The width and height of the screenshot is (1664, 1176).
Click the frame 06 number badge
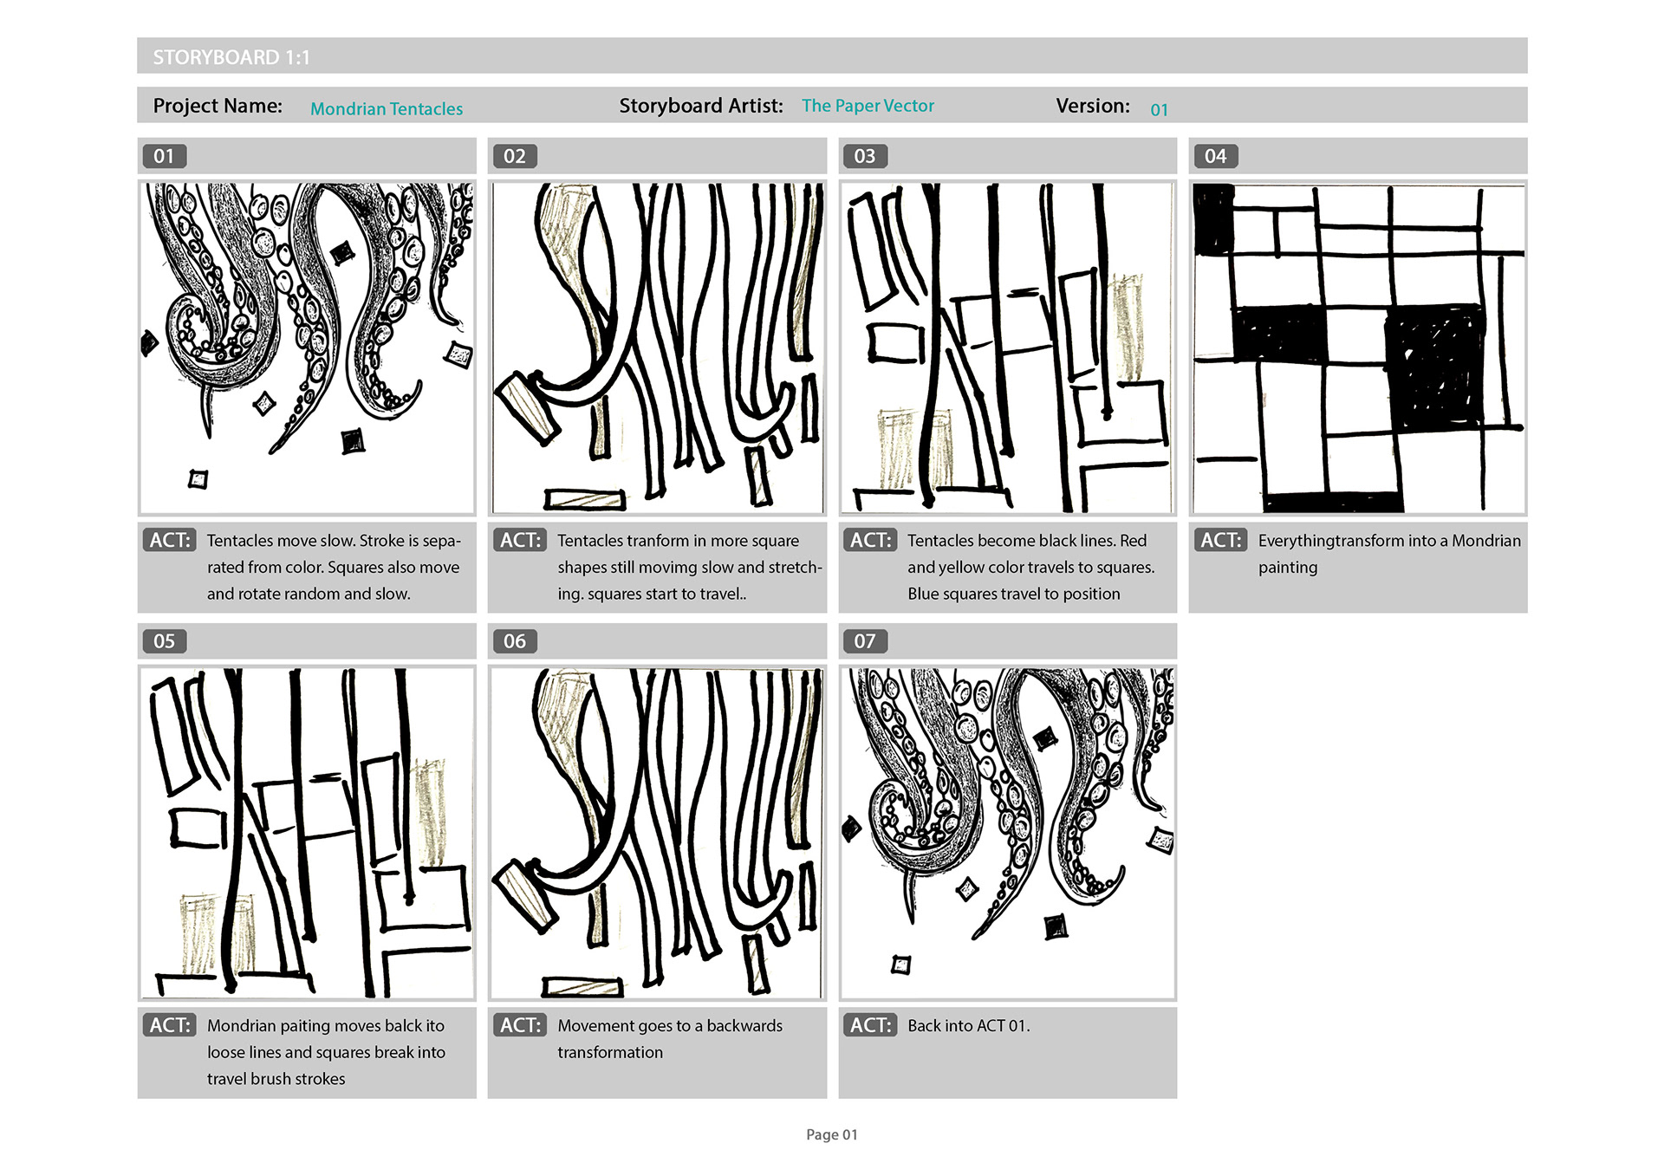click(515, 641)
